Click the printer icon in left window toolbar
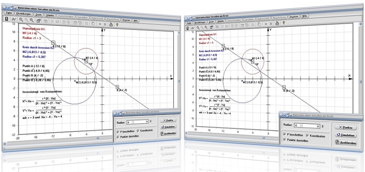Viewport: 365px width, 172px height. (111, 24)
